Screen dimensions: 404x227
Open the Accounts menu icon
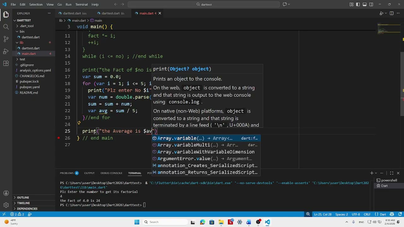[6, 193]
